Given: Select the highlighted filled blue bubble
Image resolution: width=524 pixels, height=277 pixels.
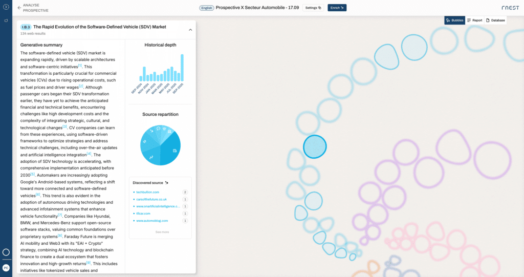Looking at the screenshot, I should [314, 146].
